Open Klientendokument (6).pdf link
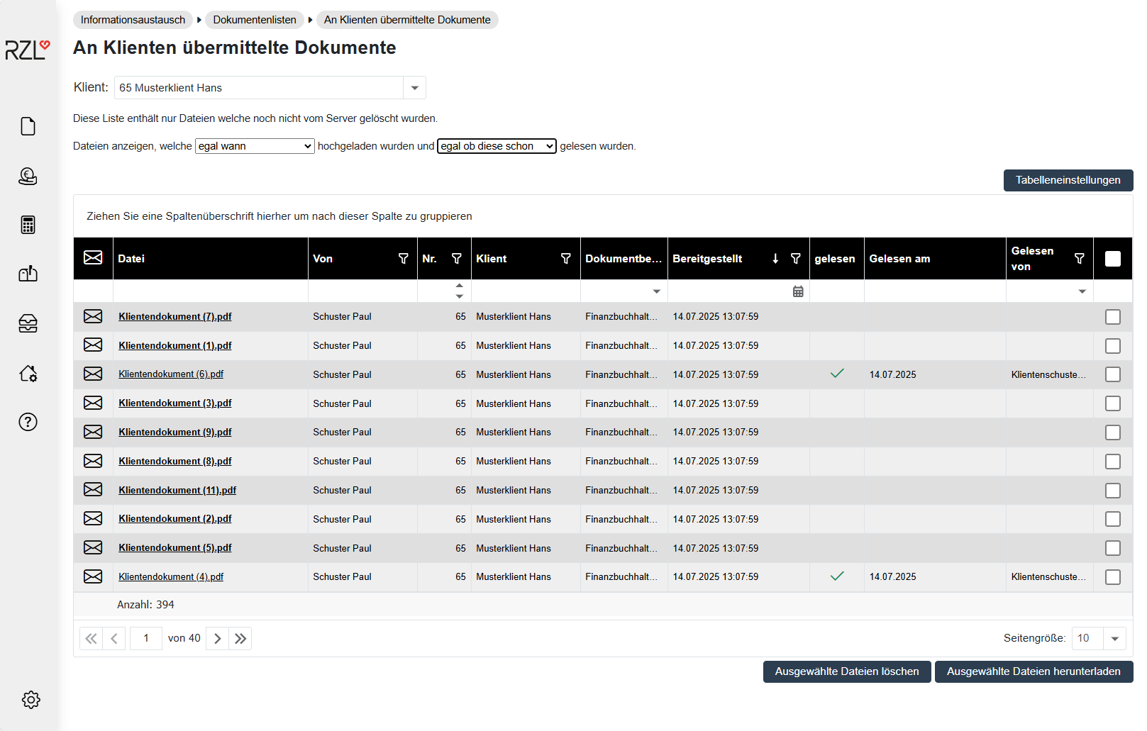 pyautogui.click(x=171, y=374)
